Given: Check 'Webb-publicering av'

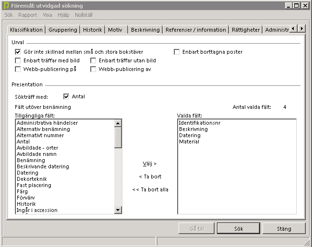Looking at the screenshot, I should [93, 69].
